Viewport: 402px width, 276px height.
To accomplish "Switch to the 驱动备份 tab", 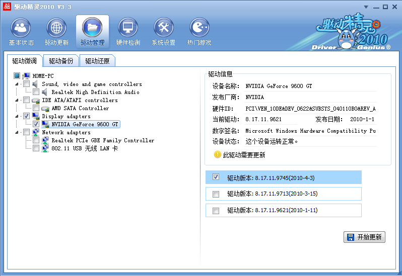I will click(x=61, y=61).
